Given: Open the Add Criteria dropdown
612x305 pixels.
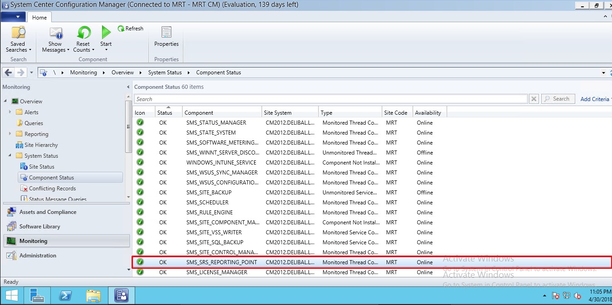Looking at the screenshot, I should coord(596,99).
